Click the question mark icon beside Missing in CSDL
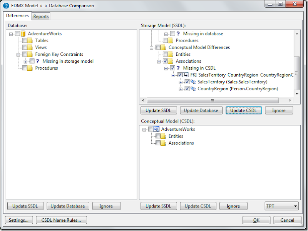Screen dimensions: 308x231 click(178, 68)
